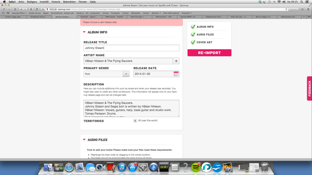Screen dimensions: 312x175
Task: Click the plus add-bookmark toolbar button
Action: (43, 9)
